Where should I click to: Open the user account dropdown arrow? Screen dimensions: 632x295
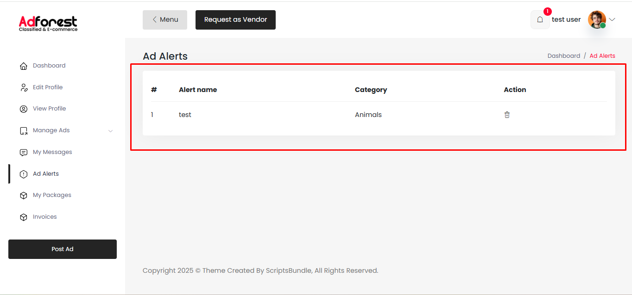(x=612, y=19)
